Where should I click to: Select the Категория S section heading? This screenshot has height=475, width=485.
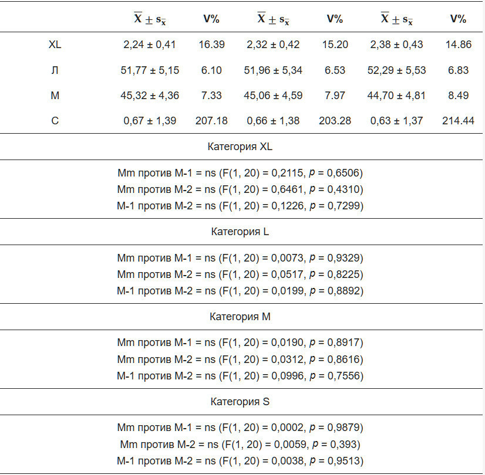pos(240,402)
